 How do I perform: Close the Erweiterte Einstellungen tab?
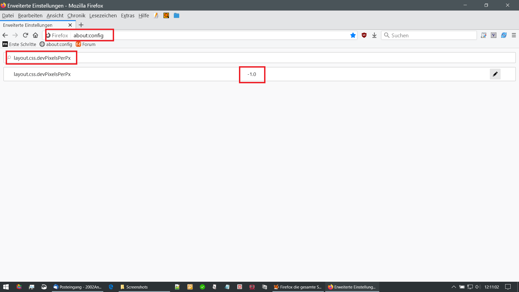(x=70, y=25)
